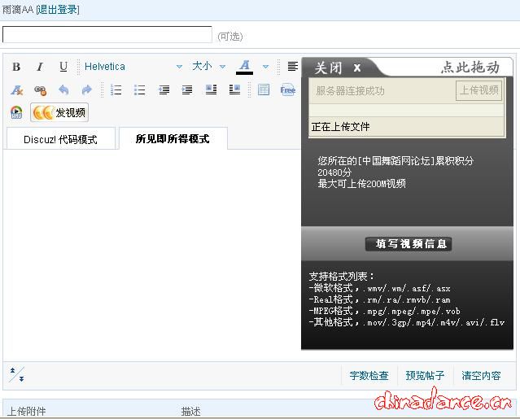
Task: Open the Helvetica font dropdown
Action: (x=133, y=67)
